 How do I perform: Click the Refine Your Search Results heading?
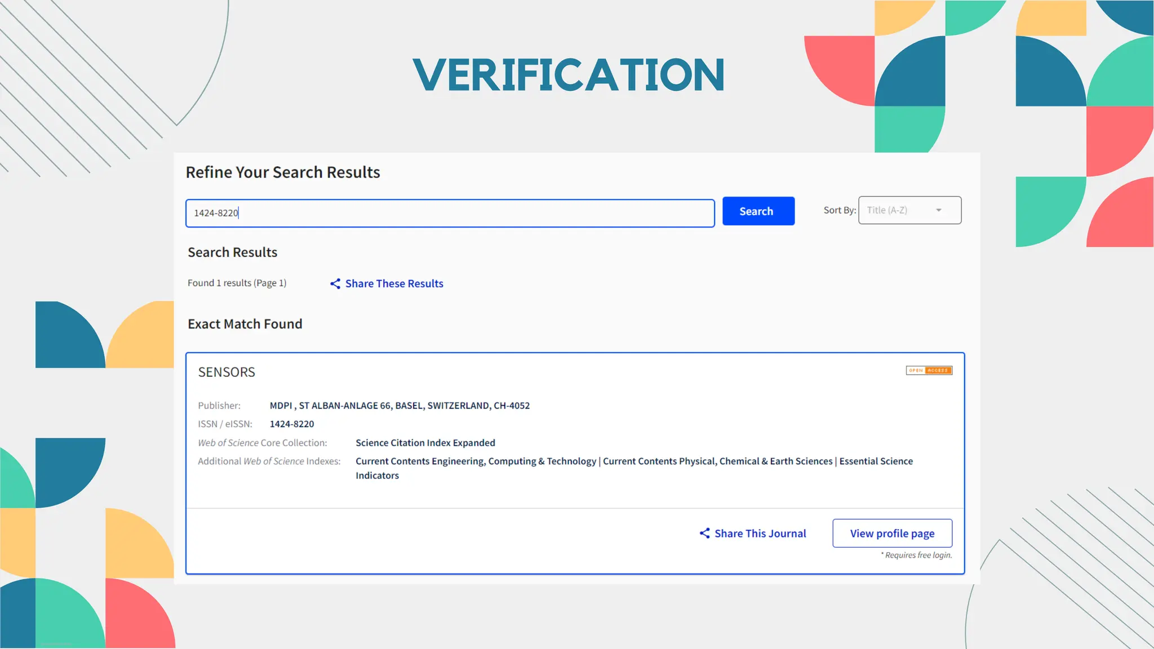point(283,172)
